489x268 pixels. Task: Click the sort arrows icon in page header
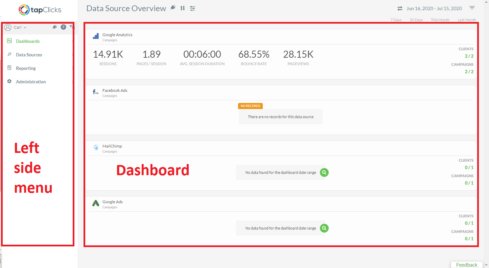[x=183, y=8]
